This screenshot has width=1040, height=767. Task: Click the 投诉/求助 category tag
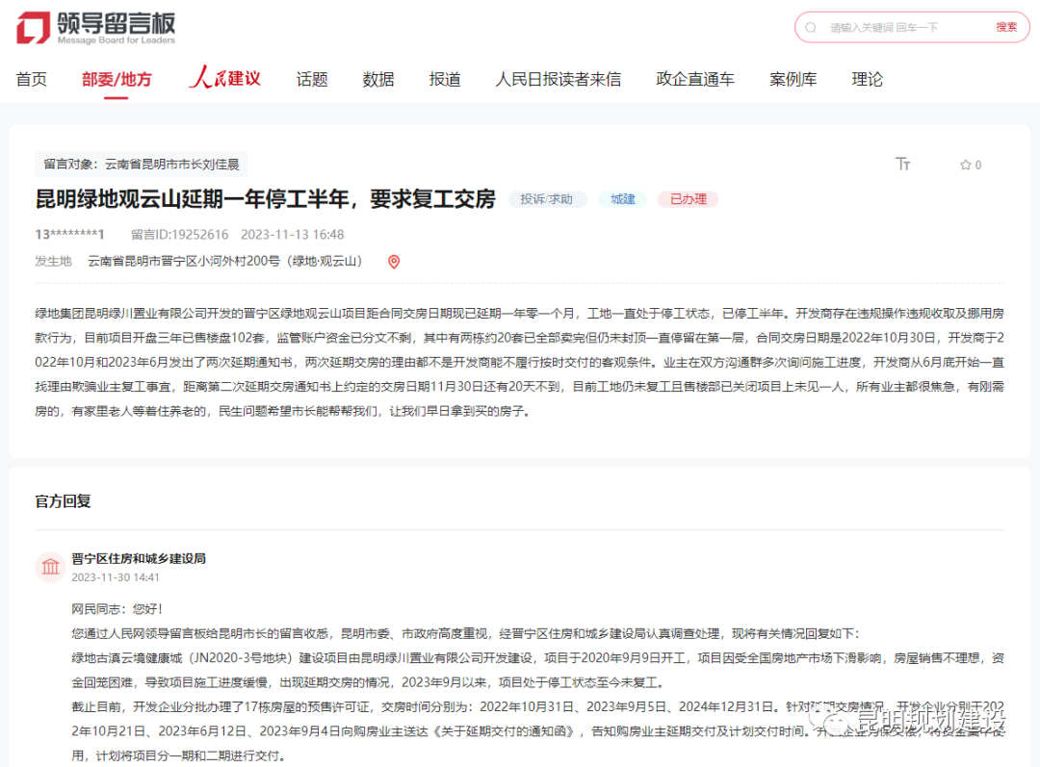pos(547,198)
